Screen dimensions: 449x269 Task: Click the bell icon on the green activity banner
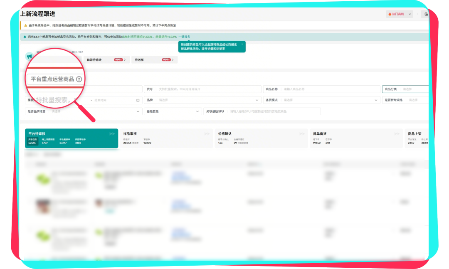click(x=25, y=36)
